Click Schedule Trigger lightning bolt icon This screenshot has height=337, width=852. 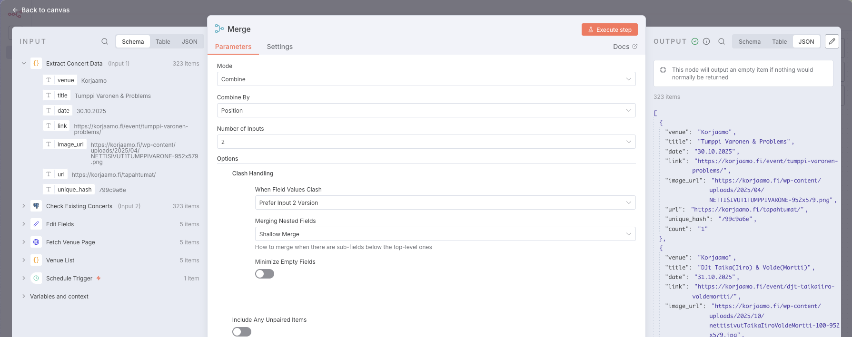(x=99, y=278)
